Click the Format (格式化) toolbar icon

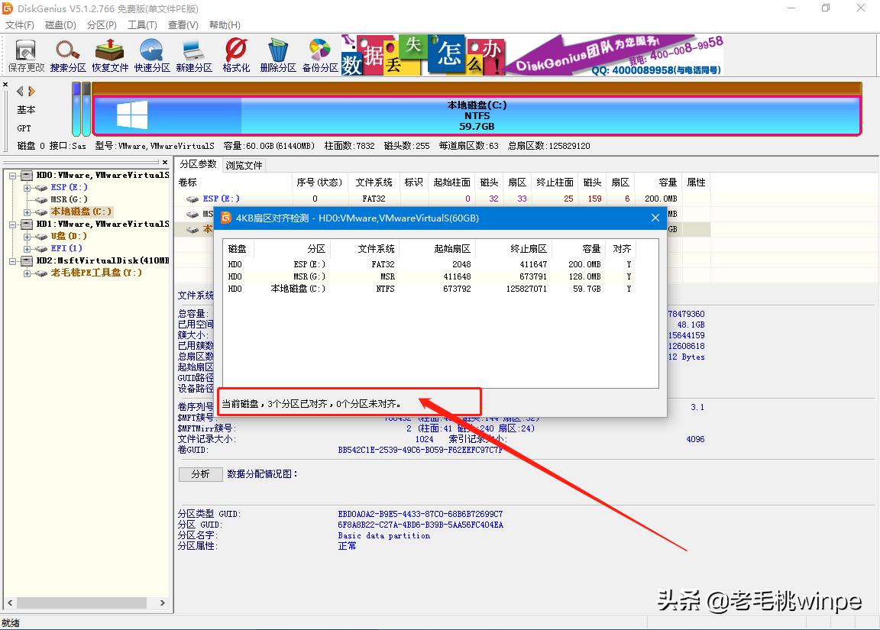pos(236,56)
